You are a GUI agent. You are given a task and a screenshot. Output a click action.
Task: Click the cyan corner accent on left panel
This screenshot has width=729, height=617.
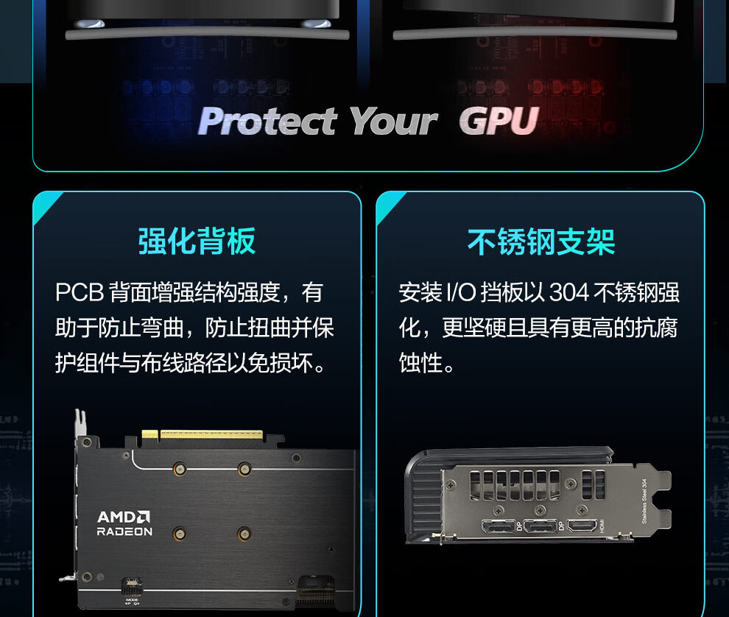click(x=48, y=208)
